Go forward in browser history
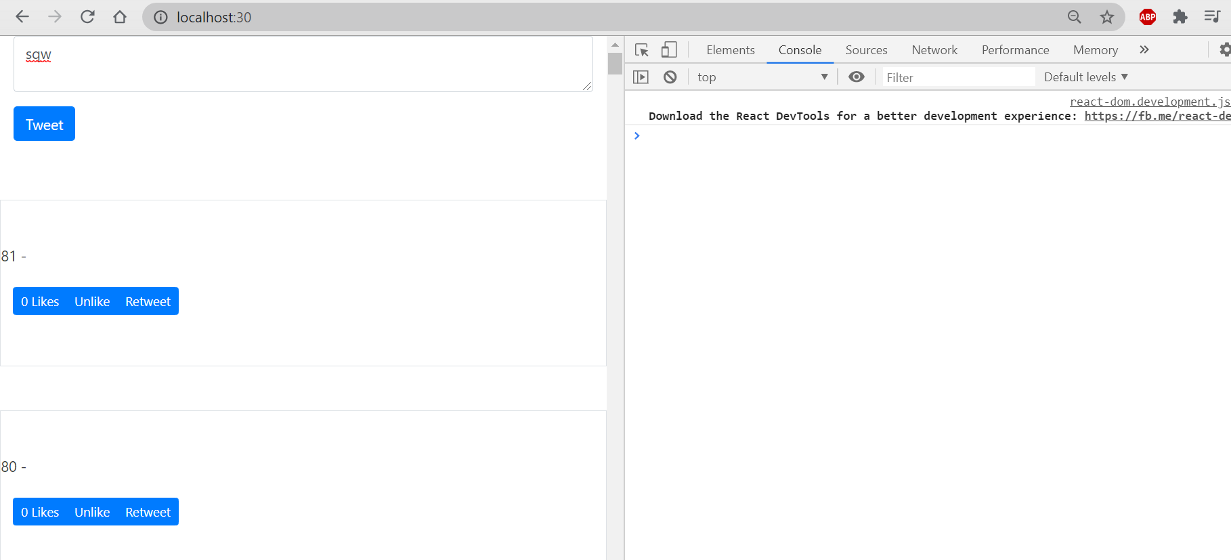Screen dimensions: 1231x560 (x=55, y=17)
